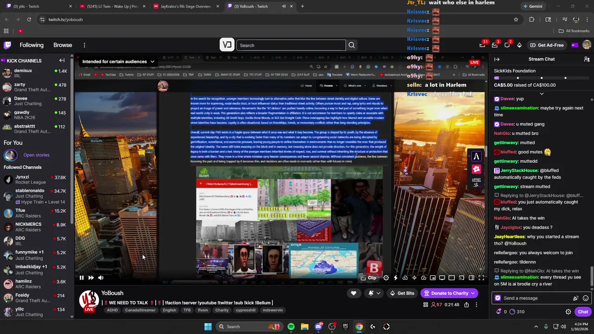This screenshot has width=594, height=334.
Task: Click the skip forward player button
Action: coord(91,278)
